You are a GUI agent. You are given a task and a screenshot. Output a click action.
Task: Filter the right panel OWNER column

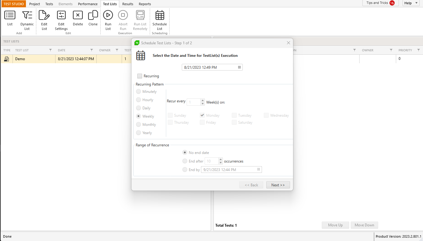coord(391,50)
